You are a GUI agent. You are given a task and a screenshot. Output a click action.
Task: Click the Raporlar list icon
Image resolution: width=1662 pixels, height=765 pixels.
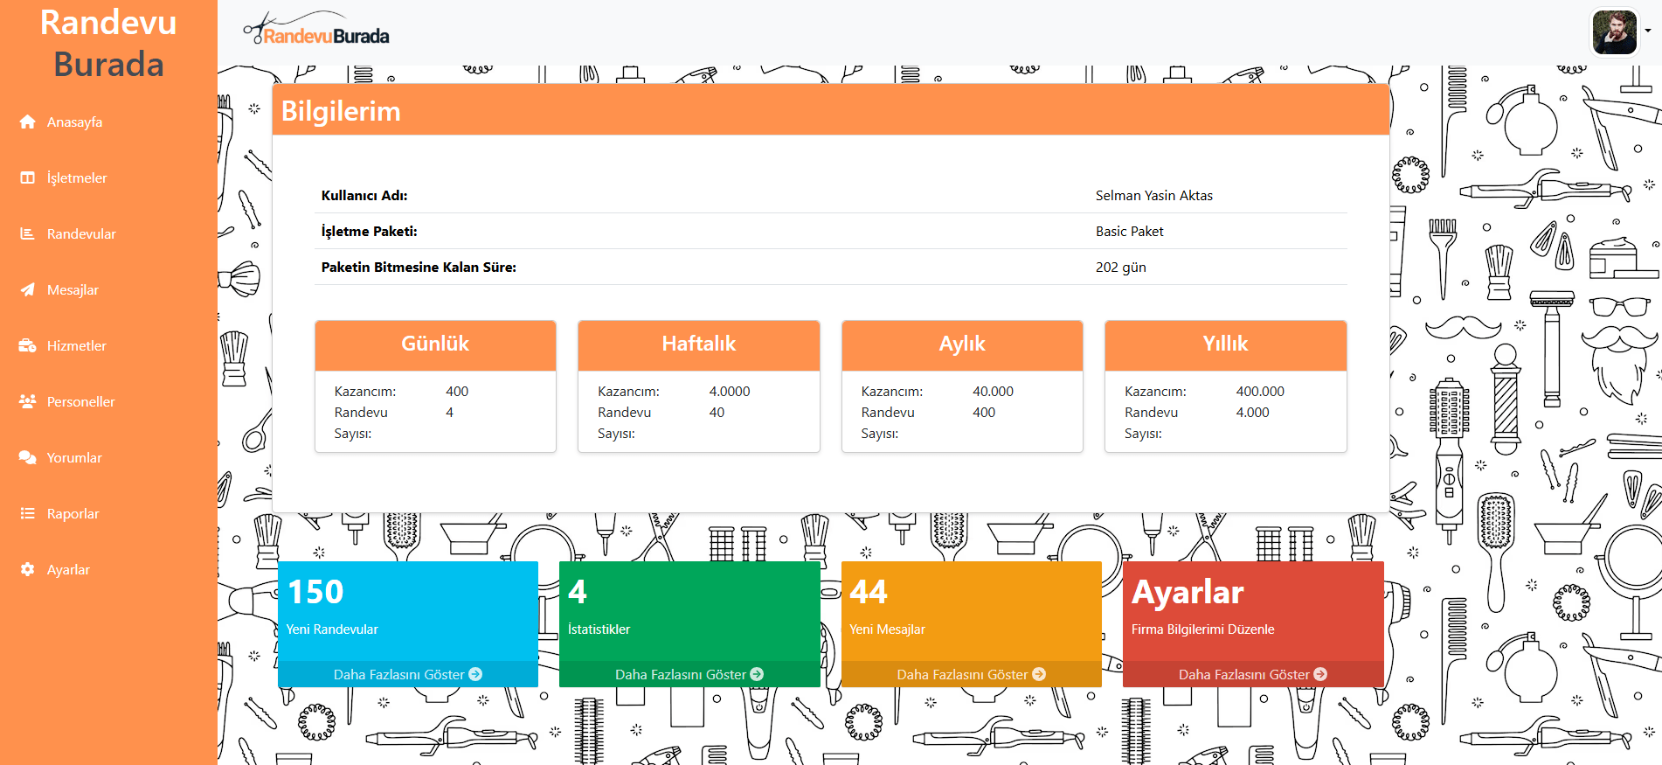pos(28,513)
